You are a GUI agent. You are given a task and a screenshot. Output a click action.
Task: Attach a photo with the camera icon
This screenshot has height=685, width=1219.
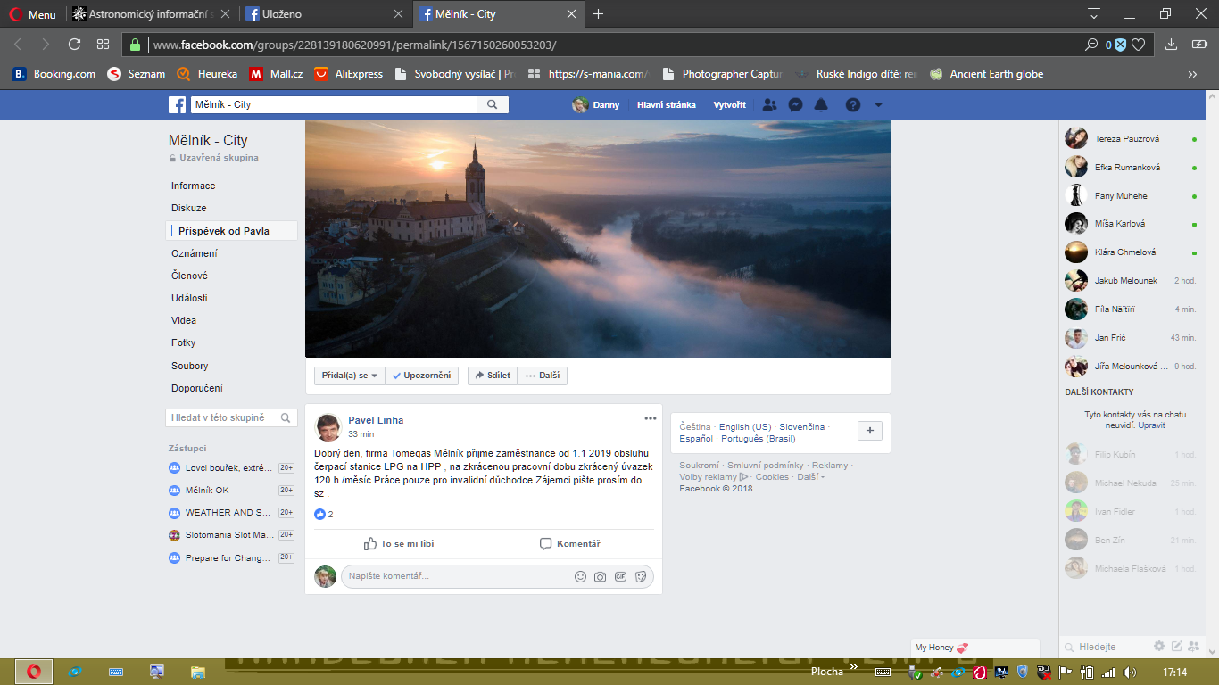601,577
